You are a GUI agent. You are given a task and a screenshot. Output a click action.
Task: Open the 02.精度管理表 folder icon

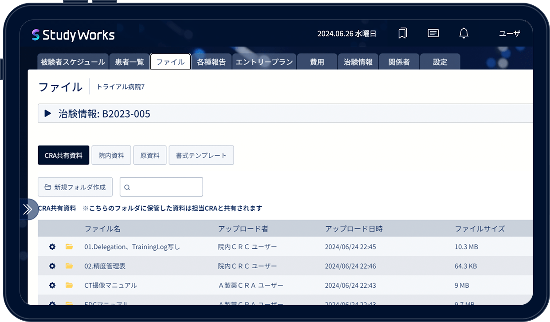coord(69,266)
